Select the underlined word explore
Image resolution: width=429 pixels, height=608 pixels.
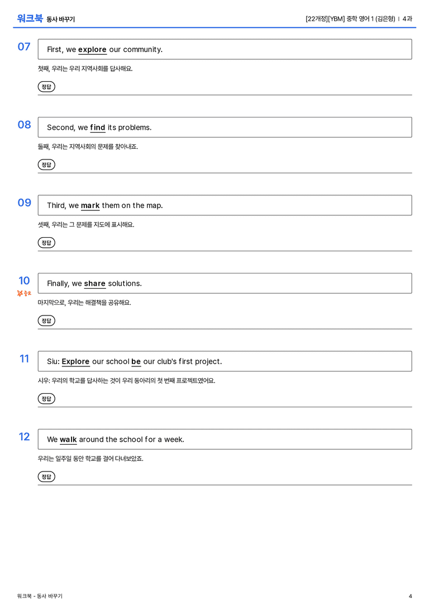92,50
